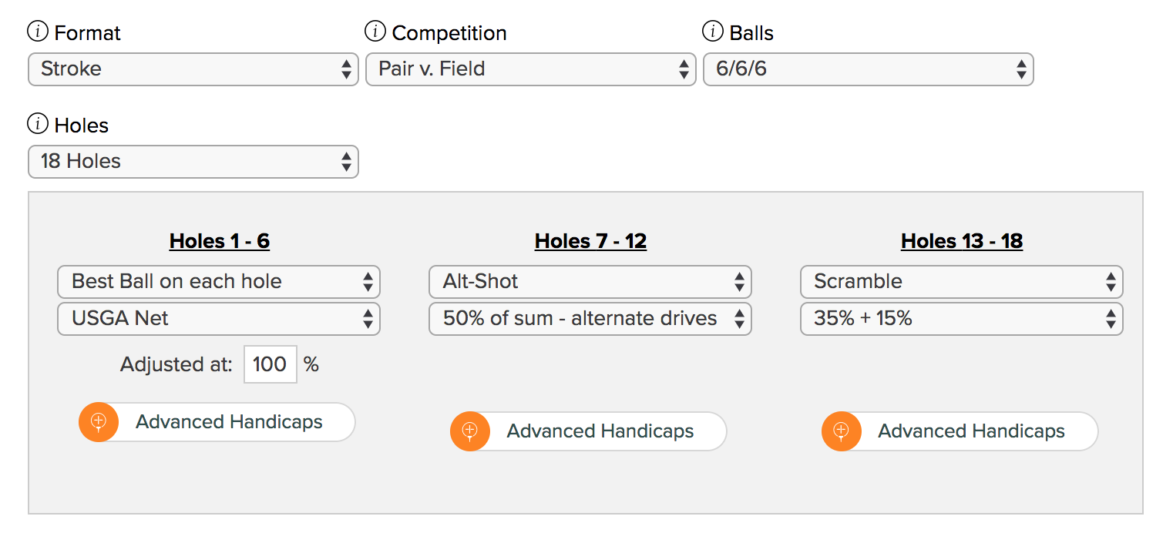
Task: Expand the 35% + 15% handicap dropdown
Action: [x=962, y=319]
